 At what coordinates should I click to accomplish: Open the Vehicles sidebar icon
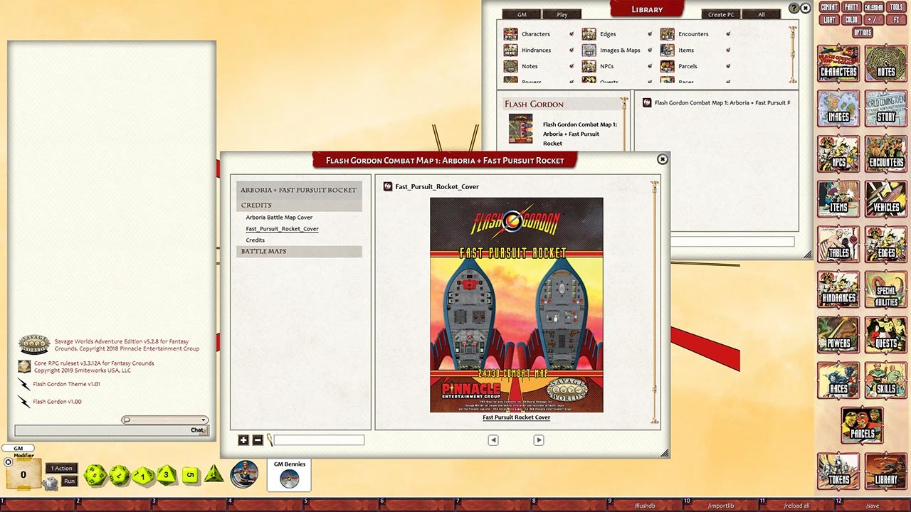point(885,200)
